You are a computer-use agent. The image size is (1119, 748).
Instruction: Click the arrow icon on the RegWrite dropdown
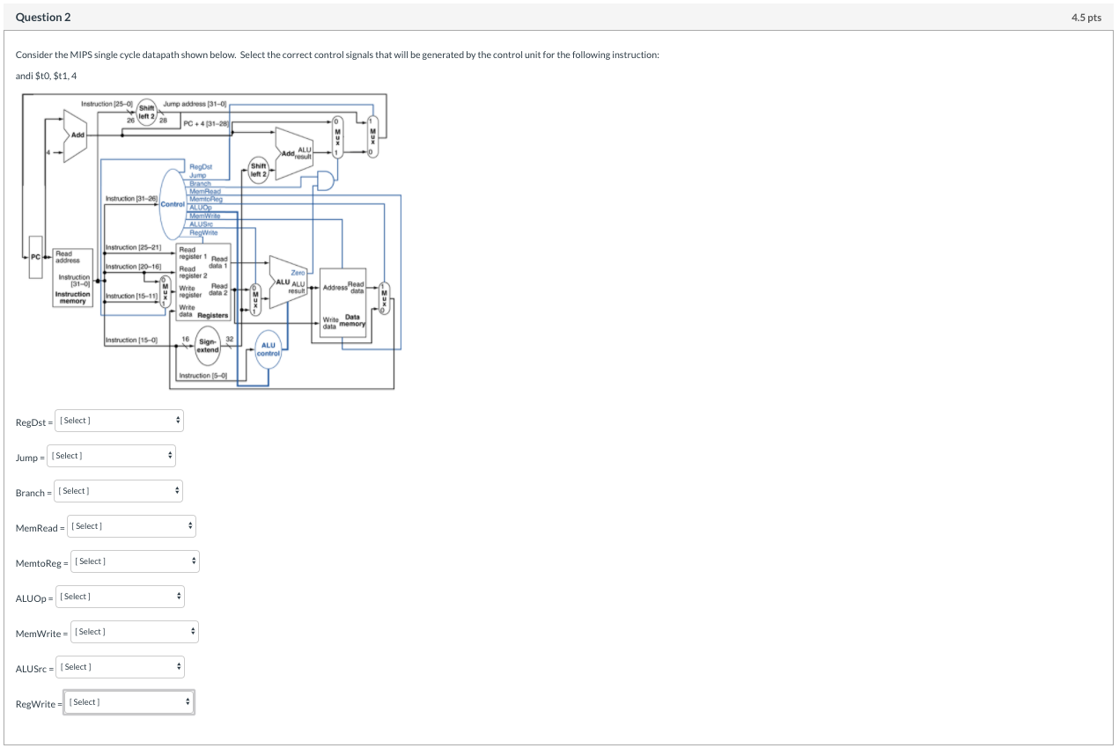[187, 701]
